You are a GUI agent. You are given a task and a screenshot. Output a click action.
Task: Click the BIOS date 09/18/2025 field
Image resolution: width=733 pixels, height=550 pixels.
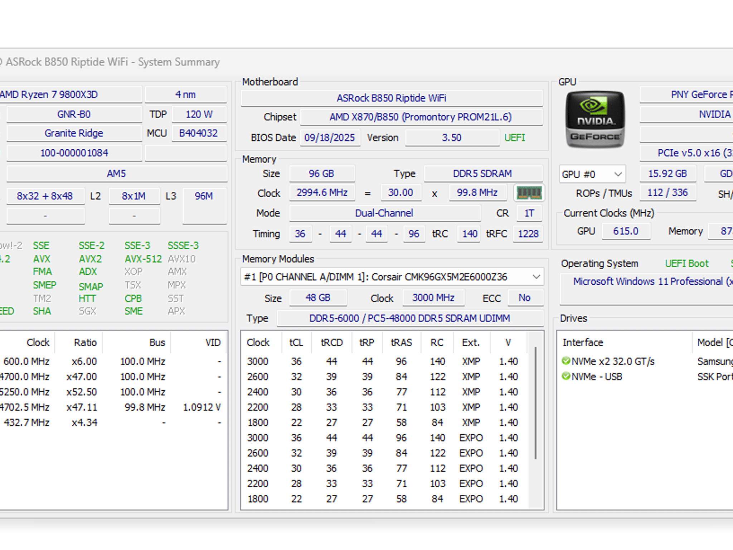(x=330, y=138)
